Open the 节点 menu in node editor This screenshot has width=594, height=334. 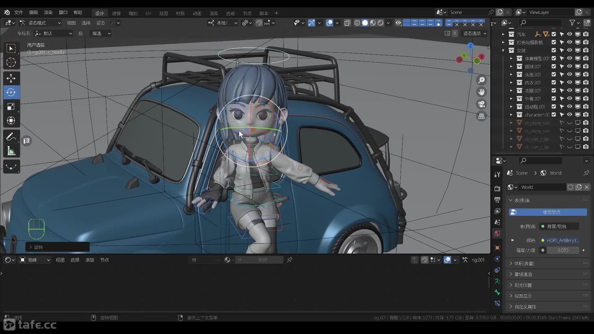click(x=104, y=260)
